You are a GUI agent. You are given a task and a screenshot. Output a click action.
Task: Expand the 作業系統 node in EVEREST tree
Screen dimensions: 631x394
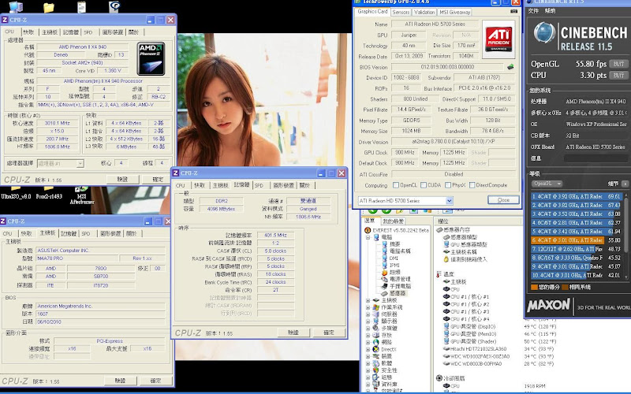pyautogui.click(x=368, y=307)
